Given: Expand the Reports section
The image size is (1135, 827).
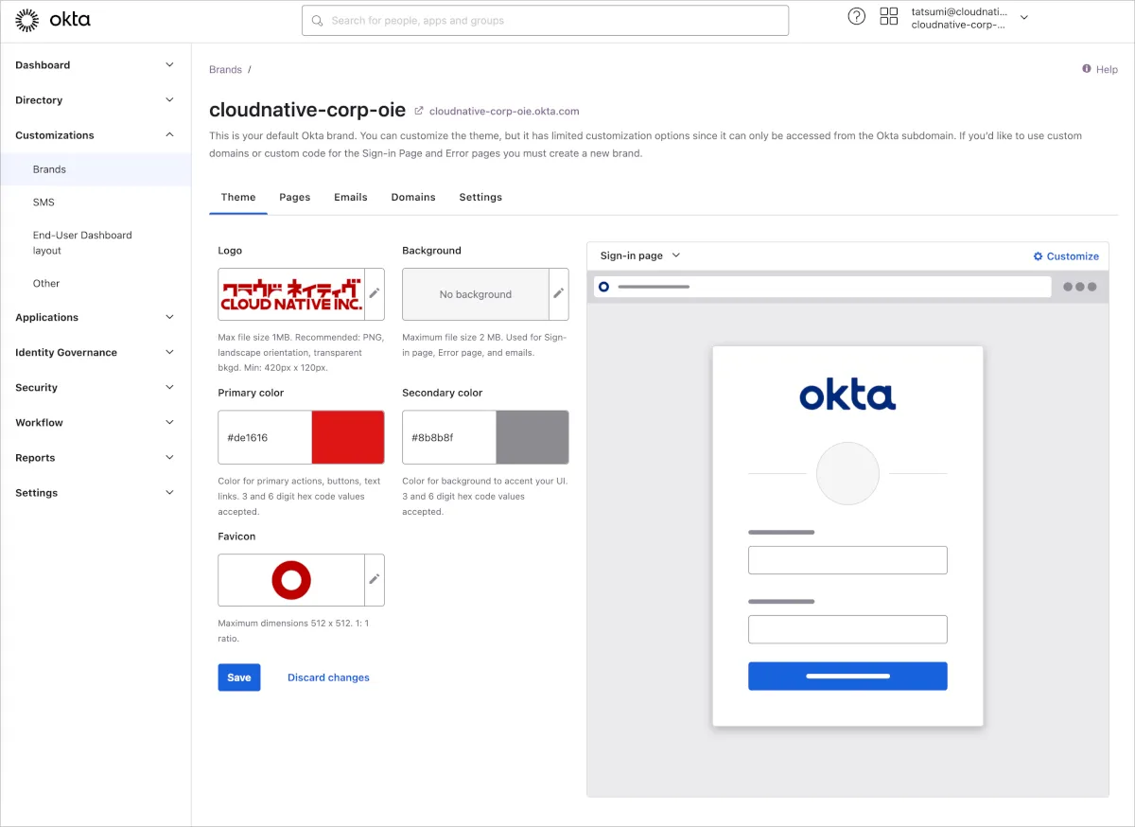Looking at the screenshot, I should 95,458.
